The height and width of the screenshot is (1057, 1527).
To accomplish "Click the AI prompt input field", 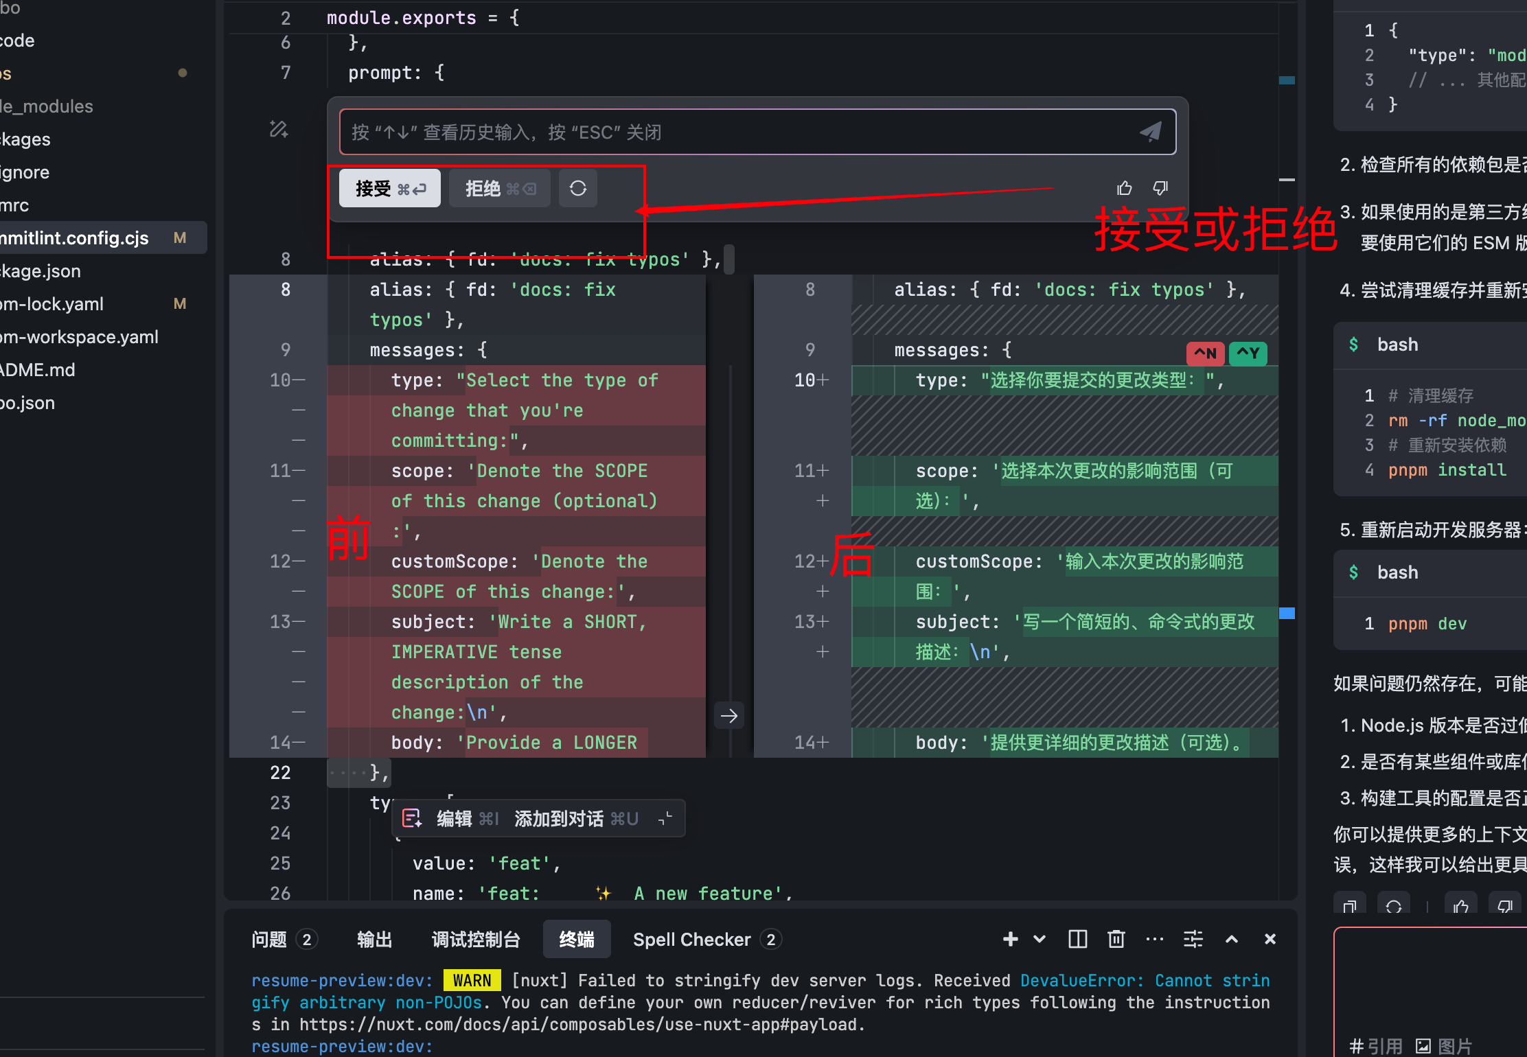I will (687, 131).
